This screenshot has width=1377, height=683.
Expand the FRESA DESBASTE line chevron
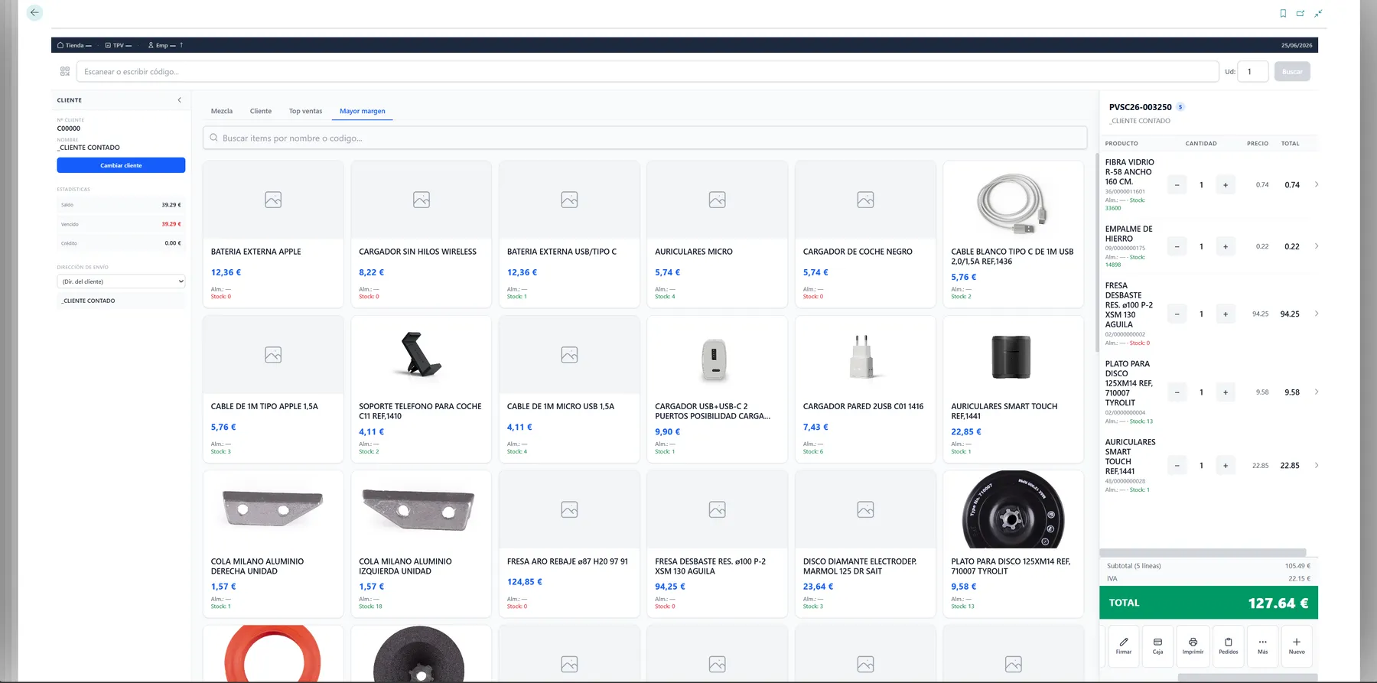[1317, 313]
